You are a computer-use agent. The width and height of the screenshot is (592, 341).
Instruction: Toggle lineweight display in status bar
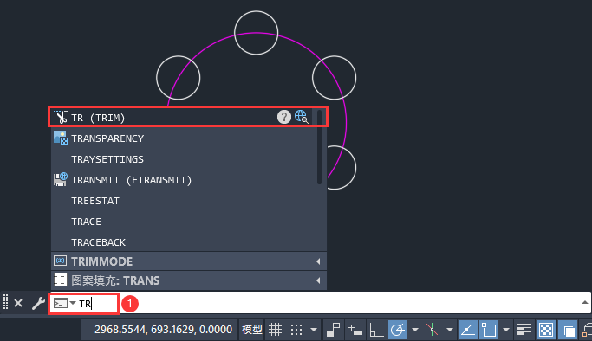click(524, 330)
